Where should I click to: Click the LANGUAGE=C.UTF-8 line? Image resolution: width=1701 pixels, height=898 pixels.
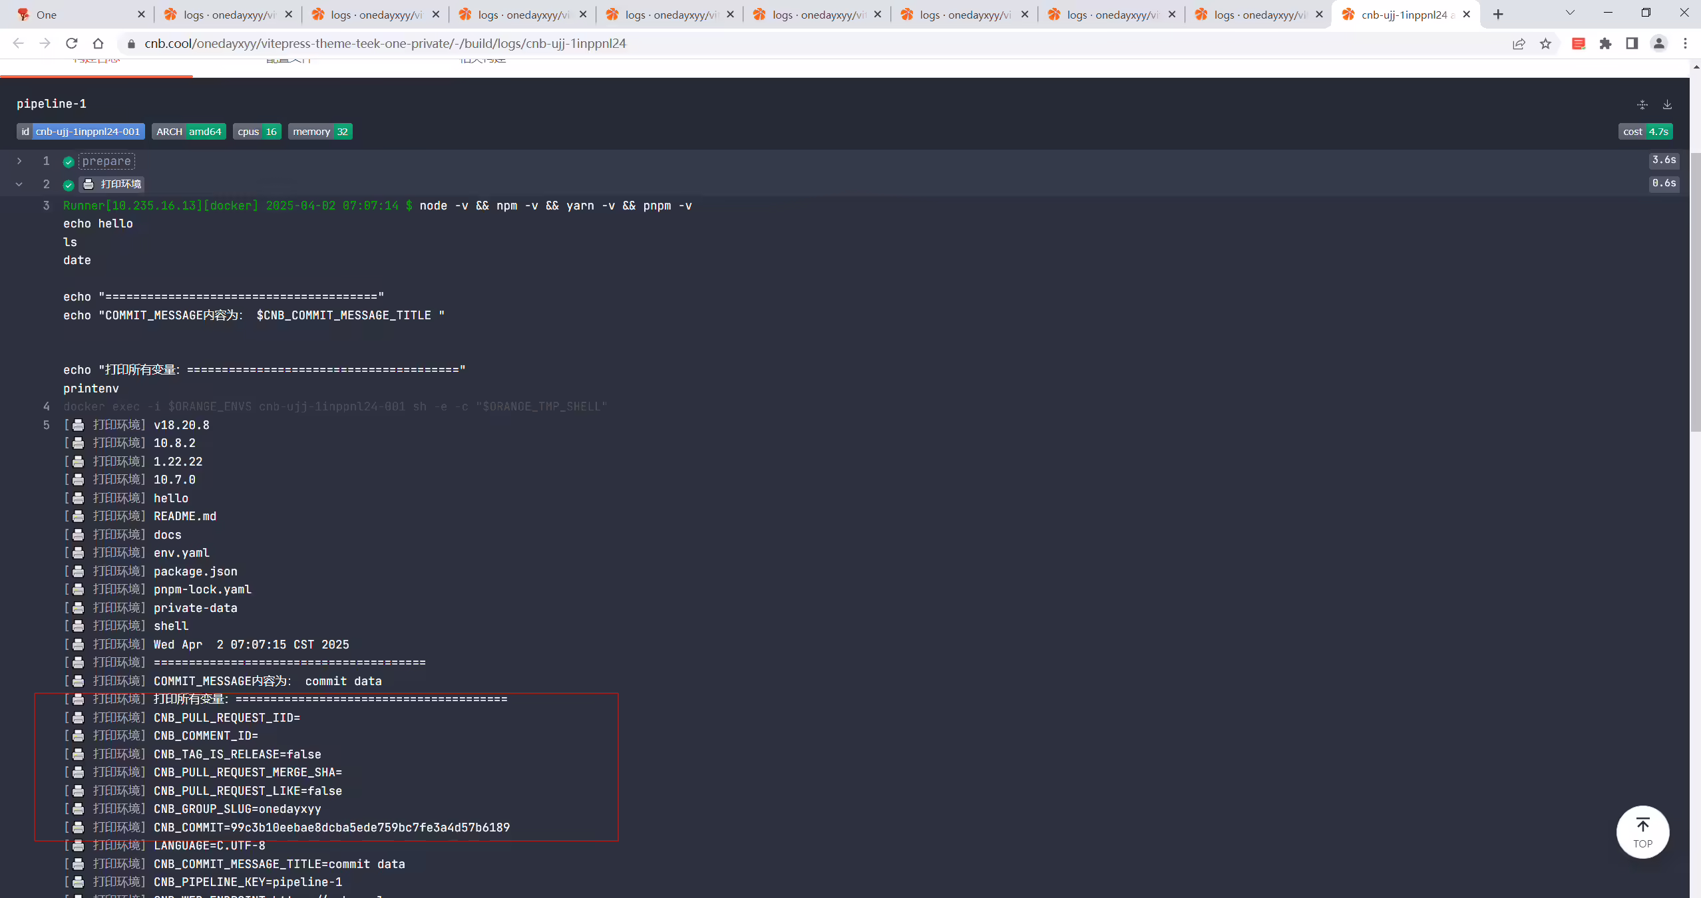coord(209,845)
